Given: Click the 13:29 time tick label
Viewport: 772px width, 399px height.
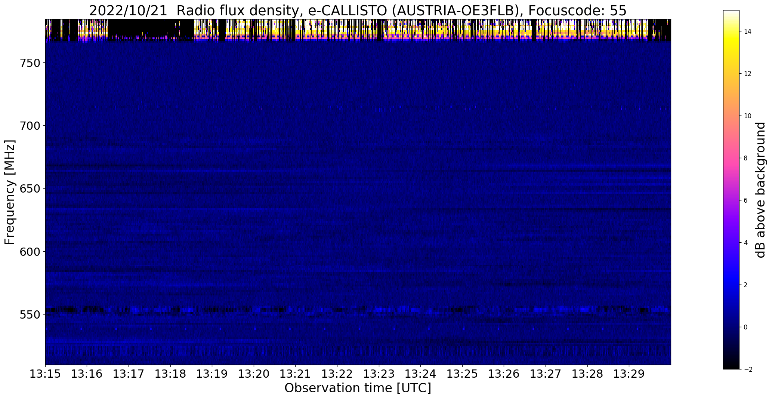Looking at the screenshot, I should point(629,374).
